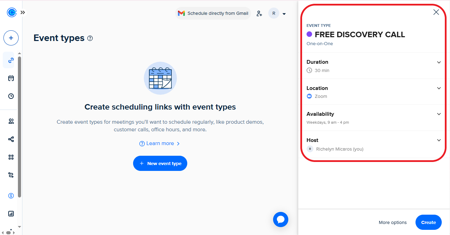450x235 pixels.
Task: Click the round plus create icon in sidebar
Action: 11,38
